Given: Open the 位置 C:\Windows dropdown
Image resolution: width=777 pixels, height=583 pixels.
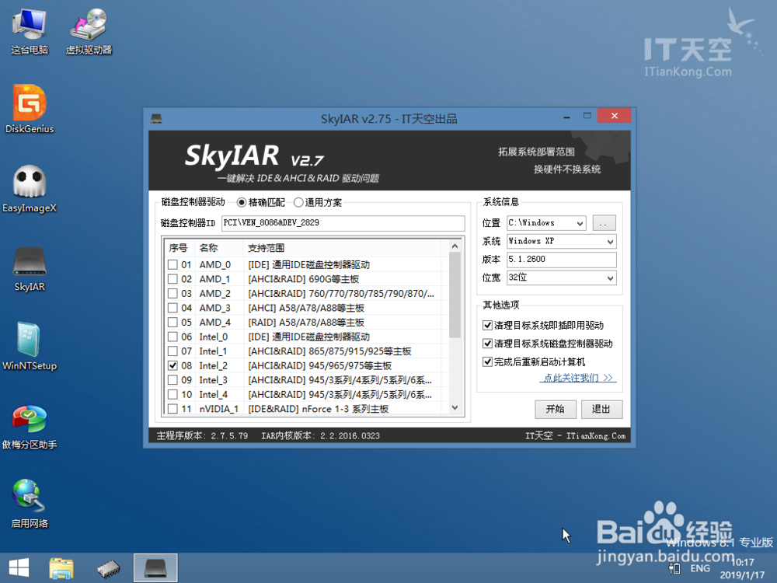Looking at the screenshot, I should pyautogui.click(x=546, y=223).
